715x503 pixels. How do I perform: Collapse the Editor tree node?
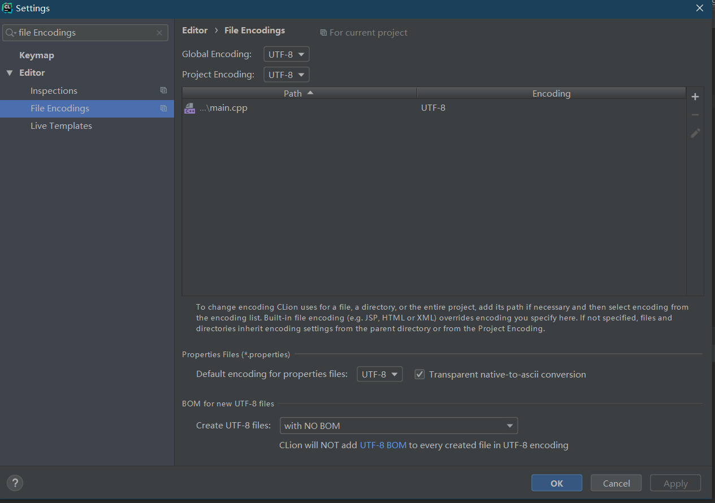[x=10, y=73]
